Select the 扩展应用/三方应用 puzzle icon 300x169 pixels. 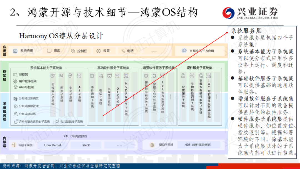(x=184, y=51)
